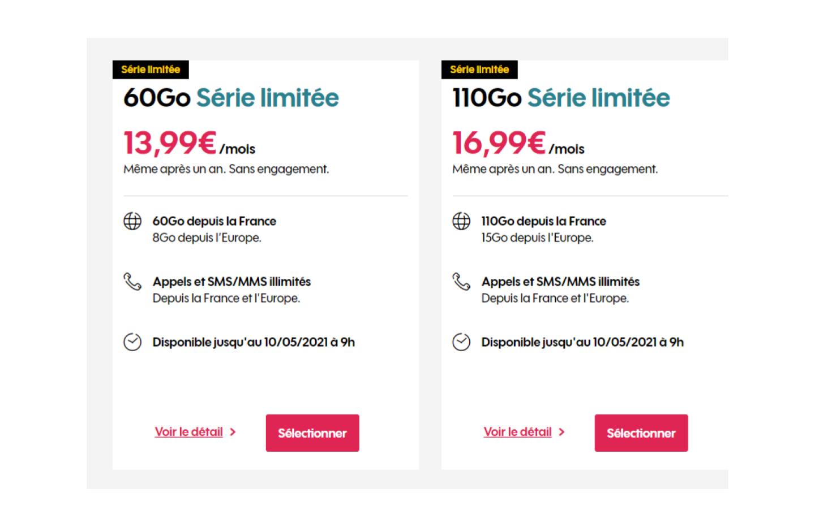Image resolution: width=815 pixels, height=527 pixels.
Task: Open "Voir le détail" for the 60Go plan
Action: 189,432
